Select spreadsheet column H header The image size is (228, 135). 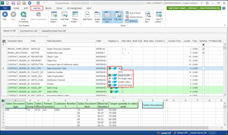point(123,101)
